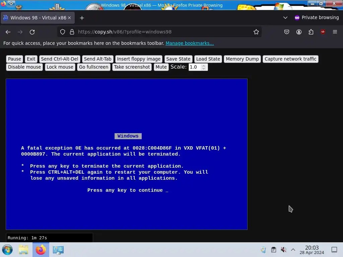
Task: Open the clipboard tray icon
Action: (273, 250)
